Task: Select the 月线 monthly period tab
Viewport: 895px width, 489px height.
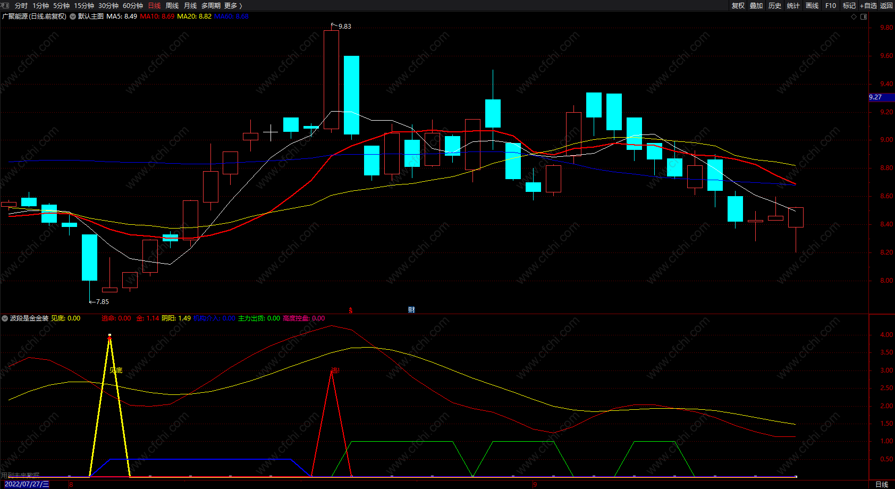Action: coord(190,5)
